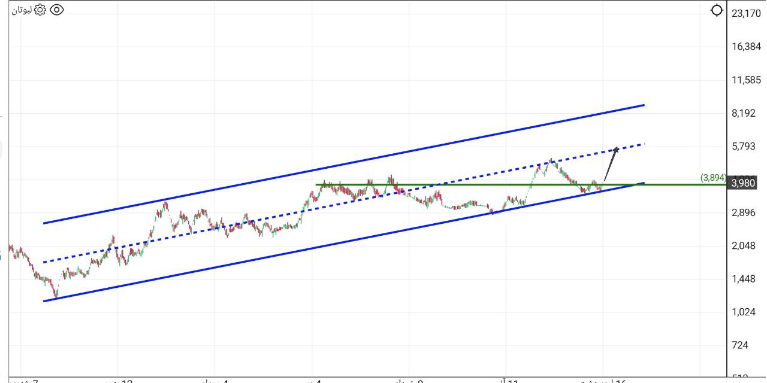
Task: Toggle the eye visibility icon
Action: [56, 10]
